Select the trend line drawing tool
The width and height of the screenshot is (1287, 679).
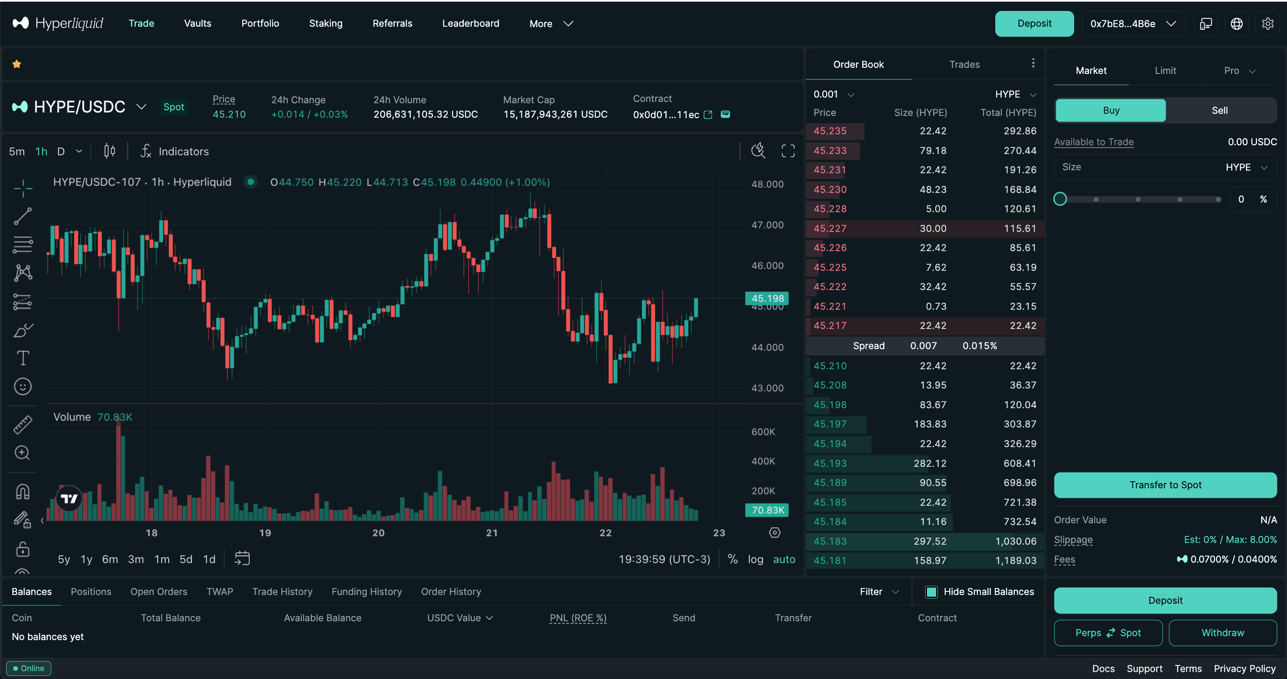(22, 216)
